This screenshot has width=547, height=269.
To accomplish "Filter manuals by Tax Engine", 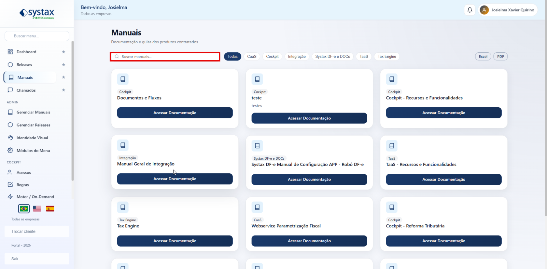I will click(x=387, y=57).
